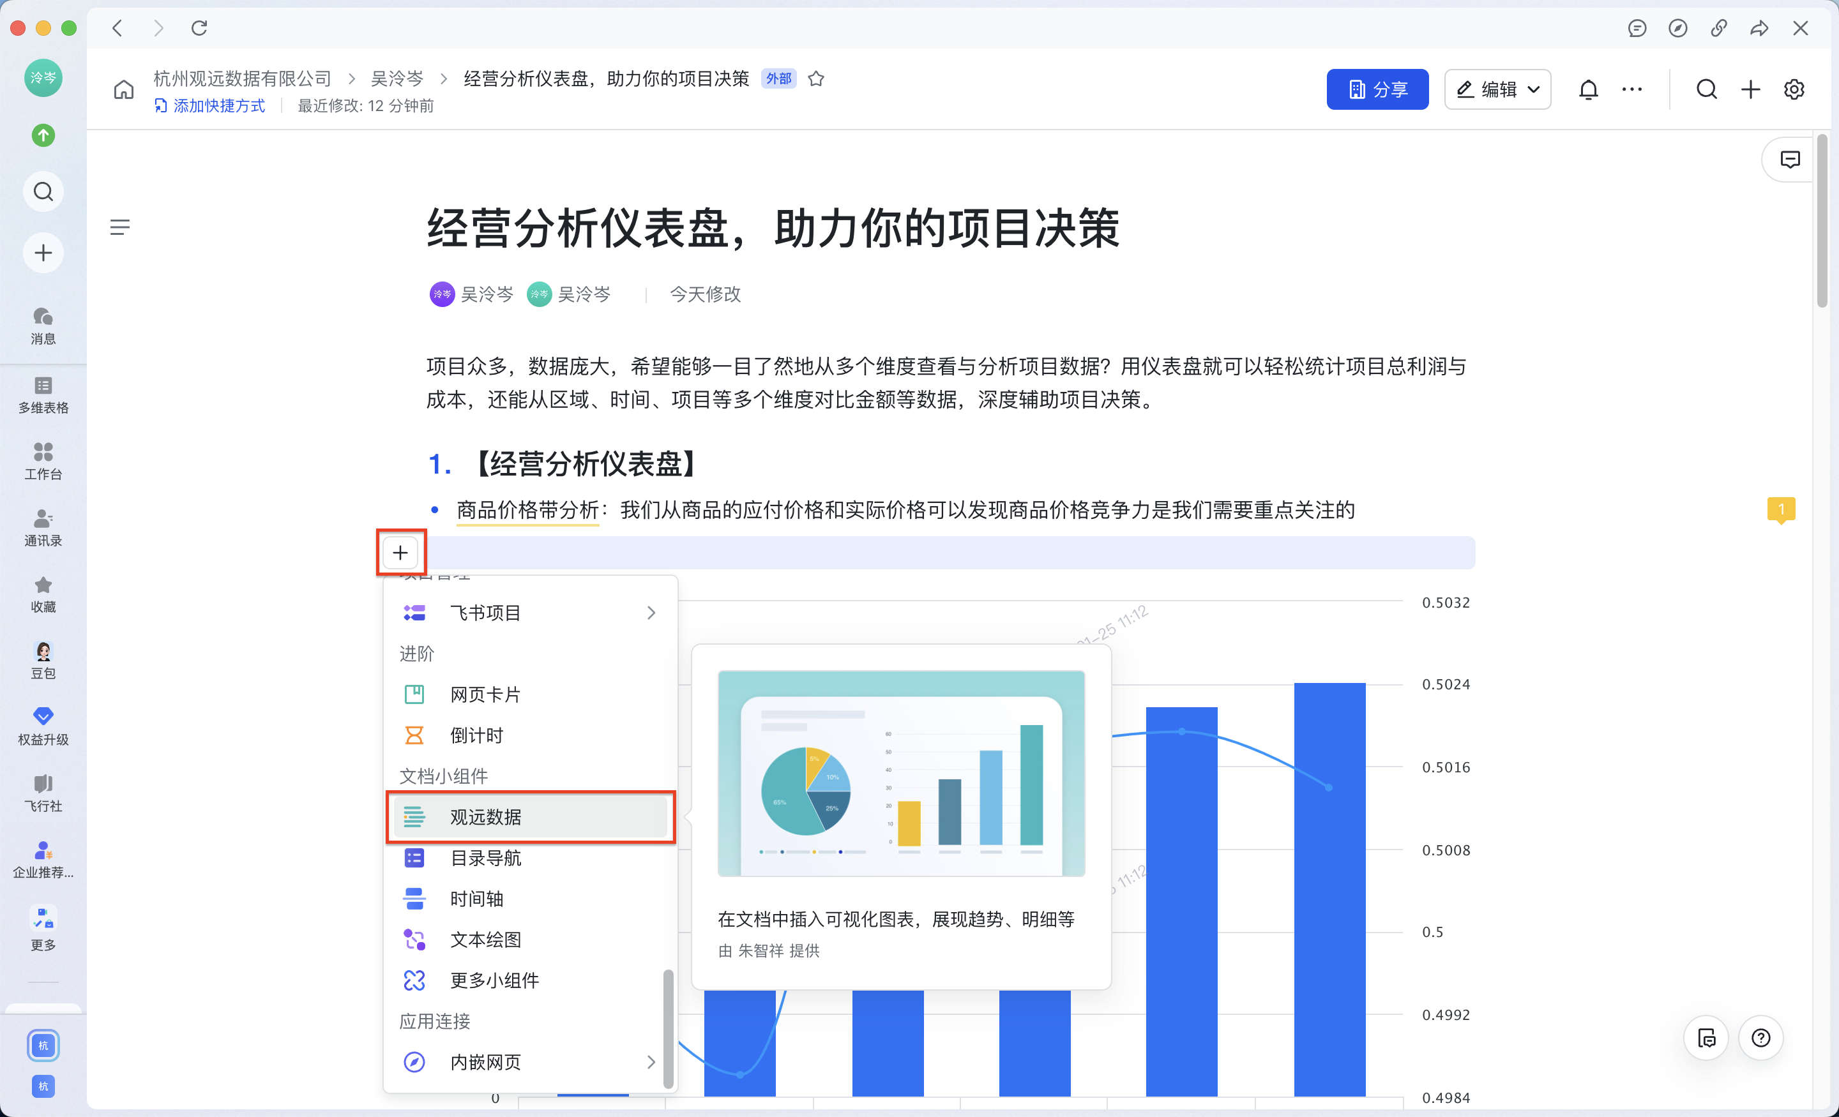Open the search icon in left sidebar
Screen dimensions: 1839x1117
coord(43,191)
